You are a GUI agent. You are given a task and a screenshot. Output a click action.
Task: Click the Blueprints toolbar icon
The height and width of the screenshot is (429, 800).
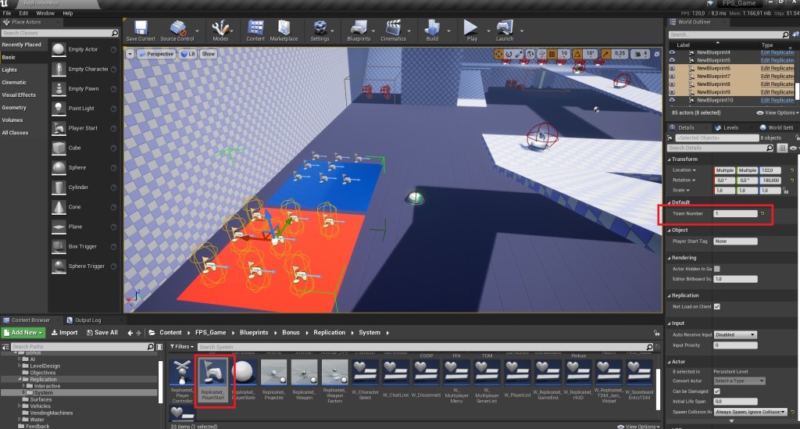click(x=358, y=29)
